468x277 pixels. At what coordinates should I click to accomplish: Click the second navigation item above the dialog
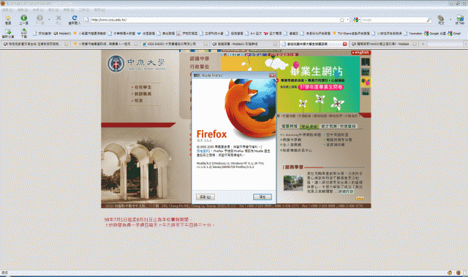(200, 67)
